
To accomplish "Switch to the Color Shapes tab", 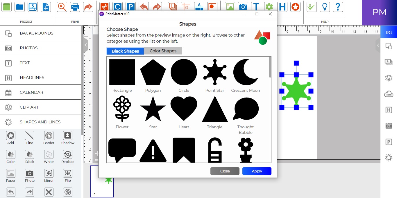I will pyautogui.click(x=163, y=51).
